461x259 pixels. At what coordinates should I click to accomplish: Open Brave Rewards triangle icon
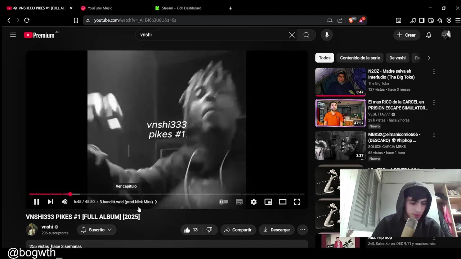pos(361,20)
